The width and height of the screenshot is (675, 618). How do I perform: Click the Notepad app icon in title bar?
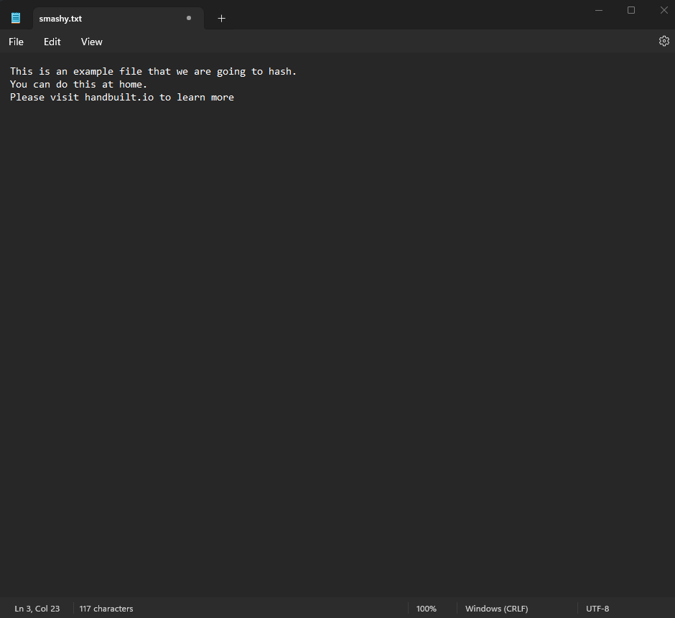point(16,18)
